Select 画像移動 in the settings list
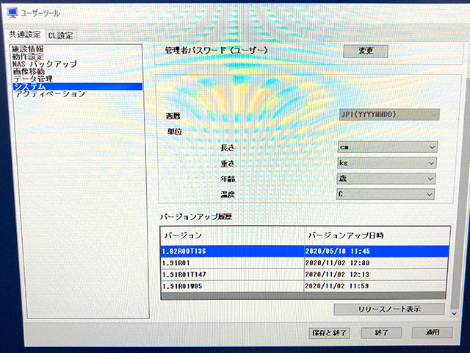 (x=29, y=71)
